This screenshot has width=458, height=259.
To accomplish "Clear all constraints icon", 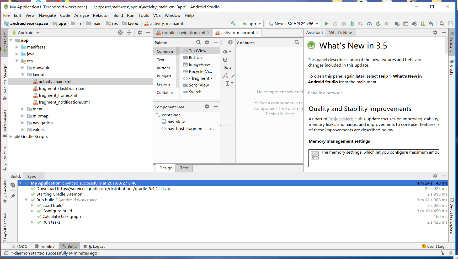I will [225, 76].
